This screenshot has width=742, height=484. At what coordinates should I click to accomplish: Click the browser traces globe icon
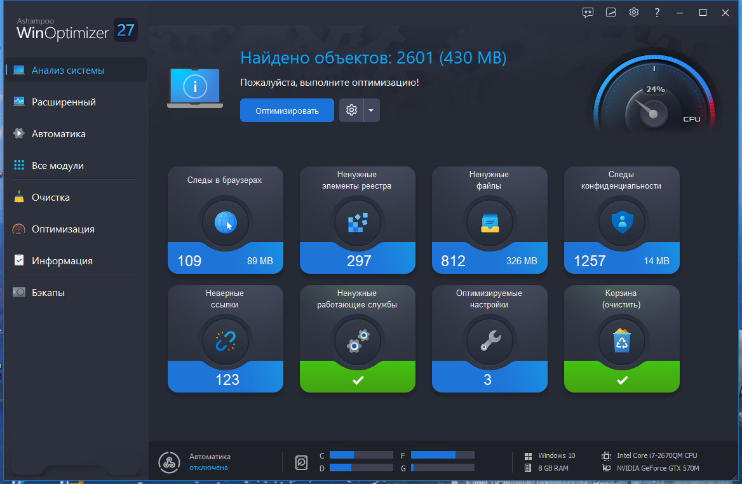click(x=226, y=222)
